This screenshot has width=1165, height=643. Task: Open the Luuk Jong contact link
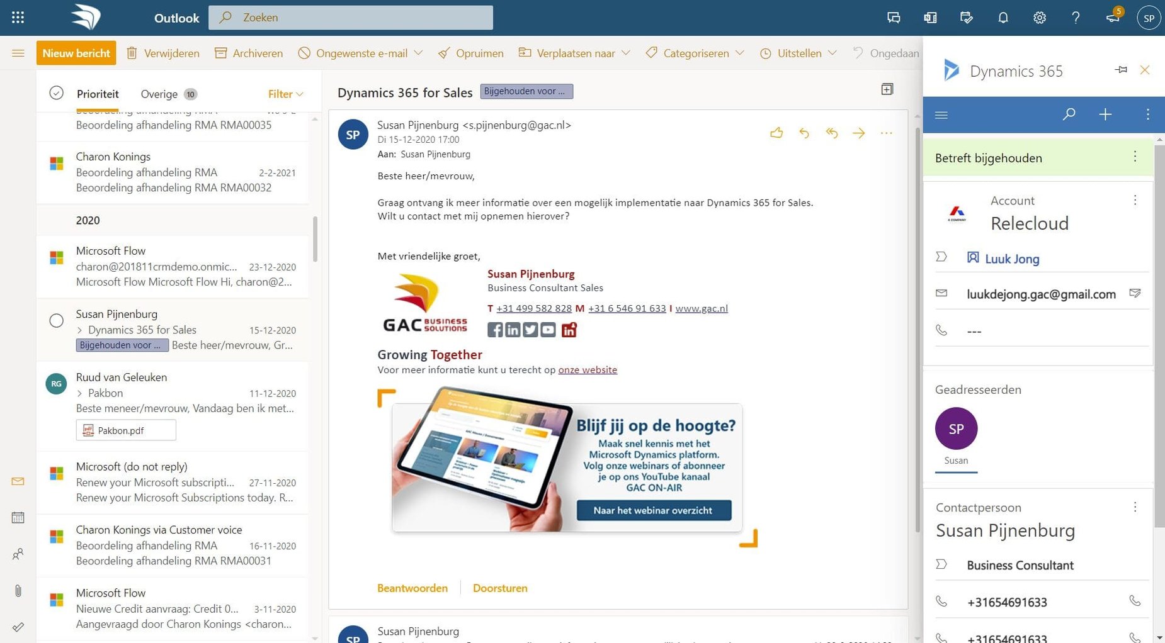coord(1012,259)
